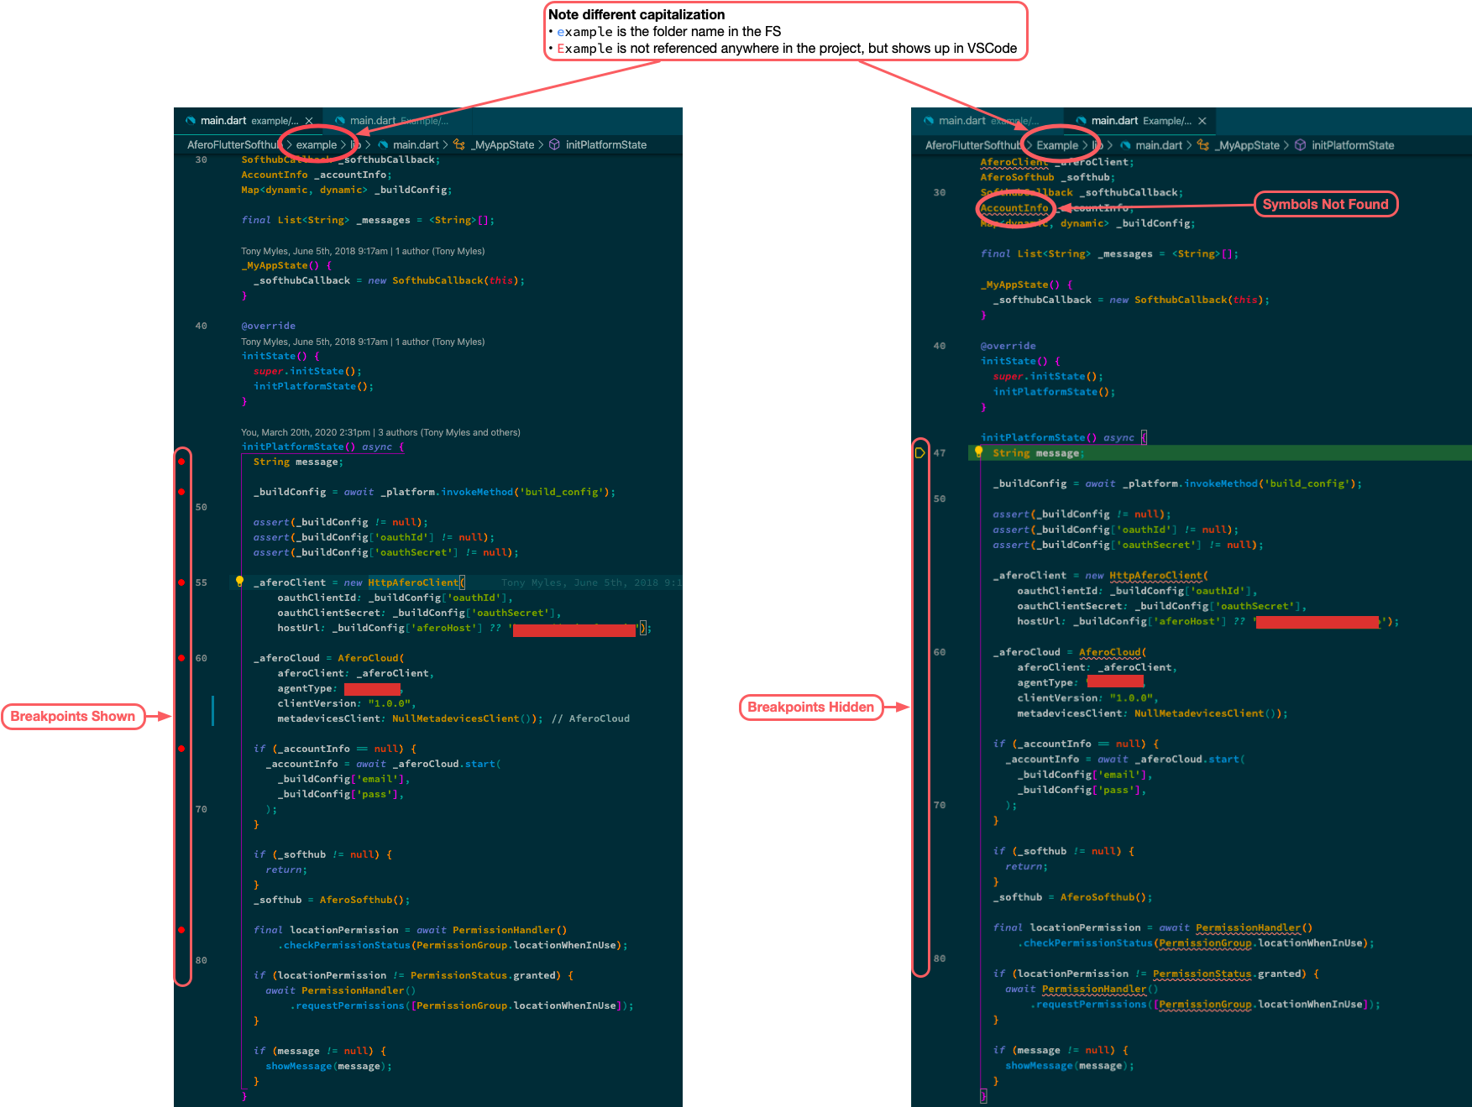Expand the example breadcrumb dropdown

pyautogui.click(x=317, y=144)
